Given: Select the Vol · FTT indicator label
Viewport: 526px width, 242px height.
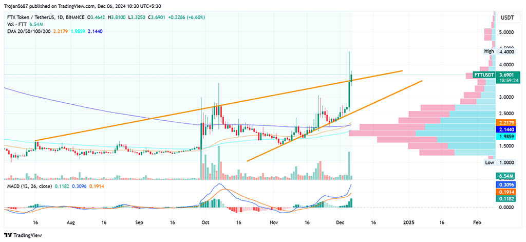Looking at the screenshot, I should [17, 24].
